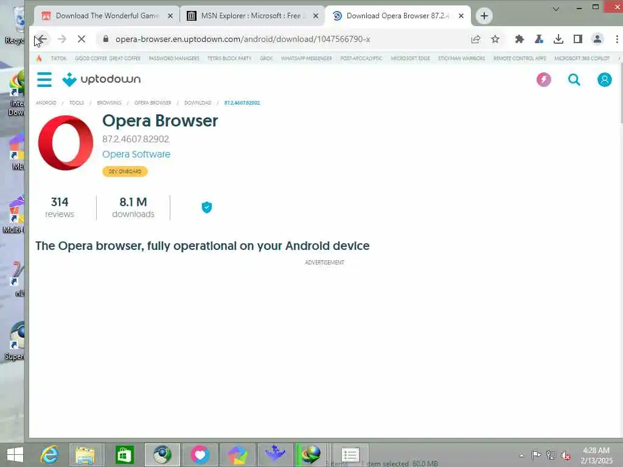
Task: Open the browser downloads icon
Action: point(559,39)
